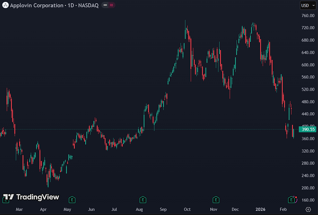The width and height of the screenshot is (318, 215).
Task: Open chart settings hexagon icon
Action: 308,209
